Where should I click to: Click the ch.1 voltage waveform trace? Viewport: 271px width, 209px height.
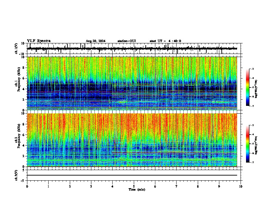pyautogui.click(x=132, y=48)
